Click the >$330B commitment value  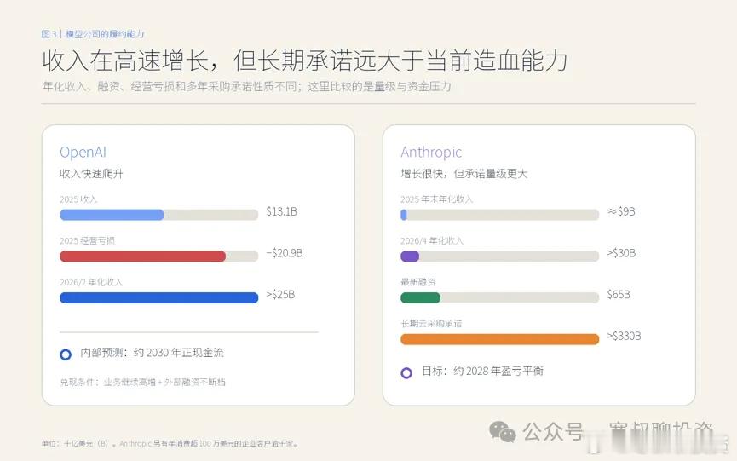coord(624,336)
